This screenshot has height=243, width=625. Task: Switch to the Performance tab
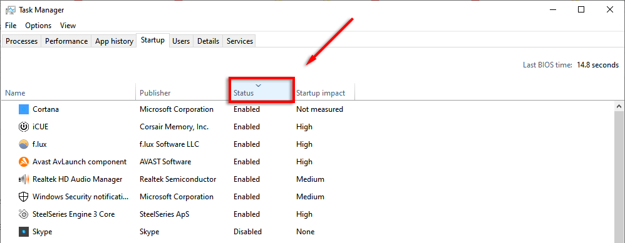coord(66,41)
